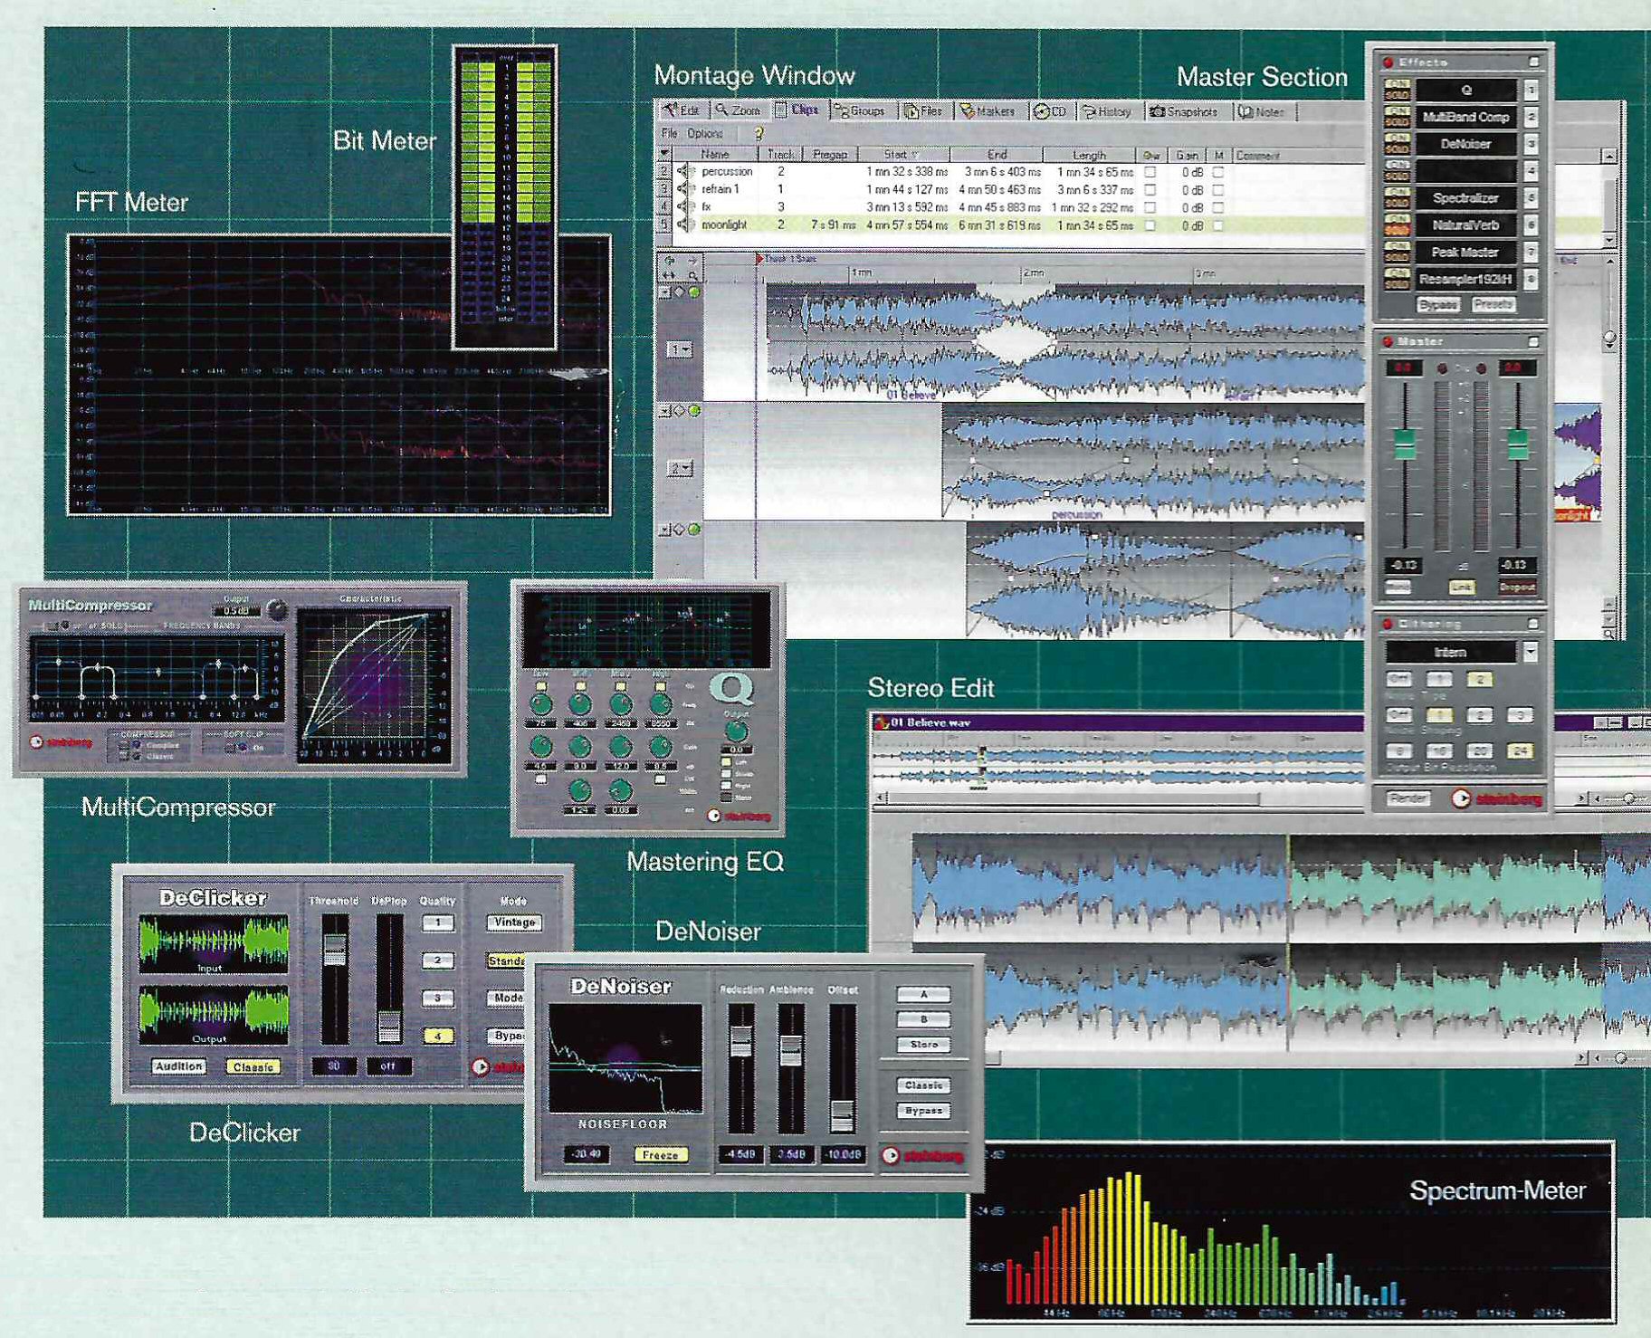The width and height of the screenshot is (1651, 1338).
Task: Click the Steinberg logo at the Master Section bottom
Action: point(1496,798)
